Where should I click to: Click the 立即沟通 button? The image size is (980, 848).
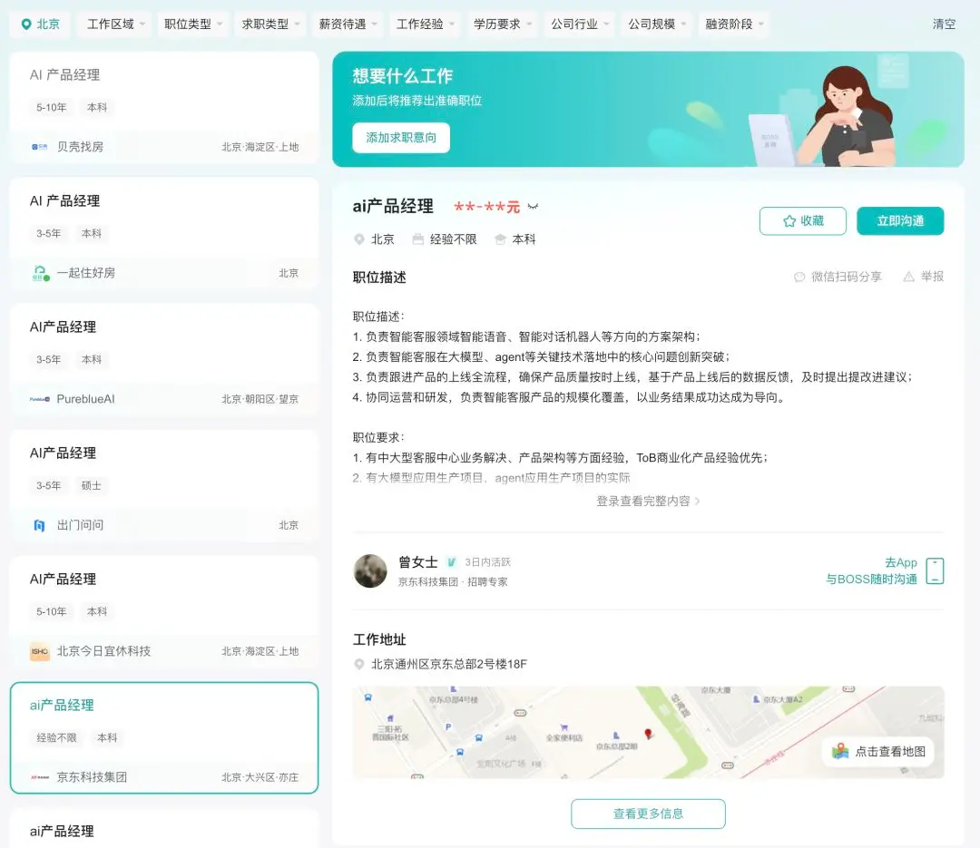pos(900,221)
